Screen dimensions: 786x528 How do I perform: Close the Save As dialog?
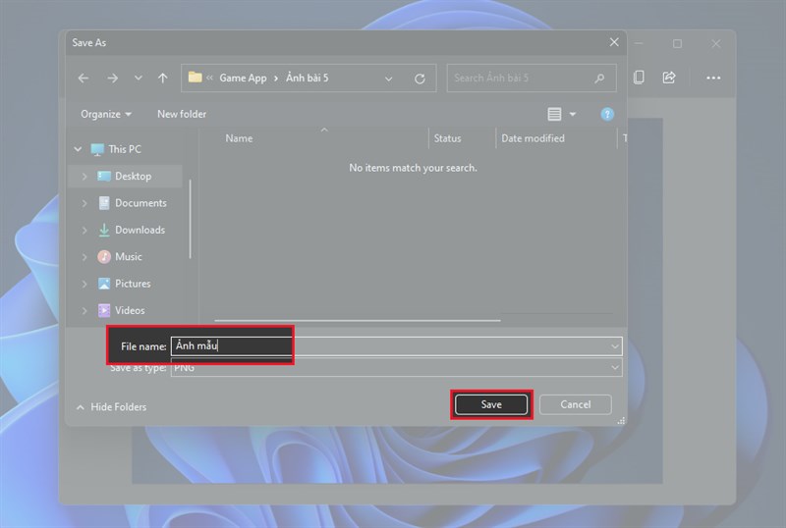tap(614, 42)
